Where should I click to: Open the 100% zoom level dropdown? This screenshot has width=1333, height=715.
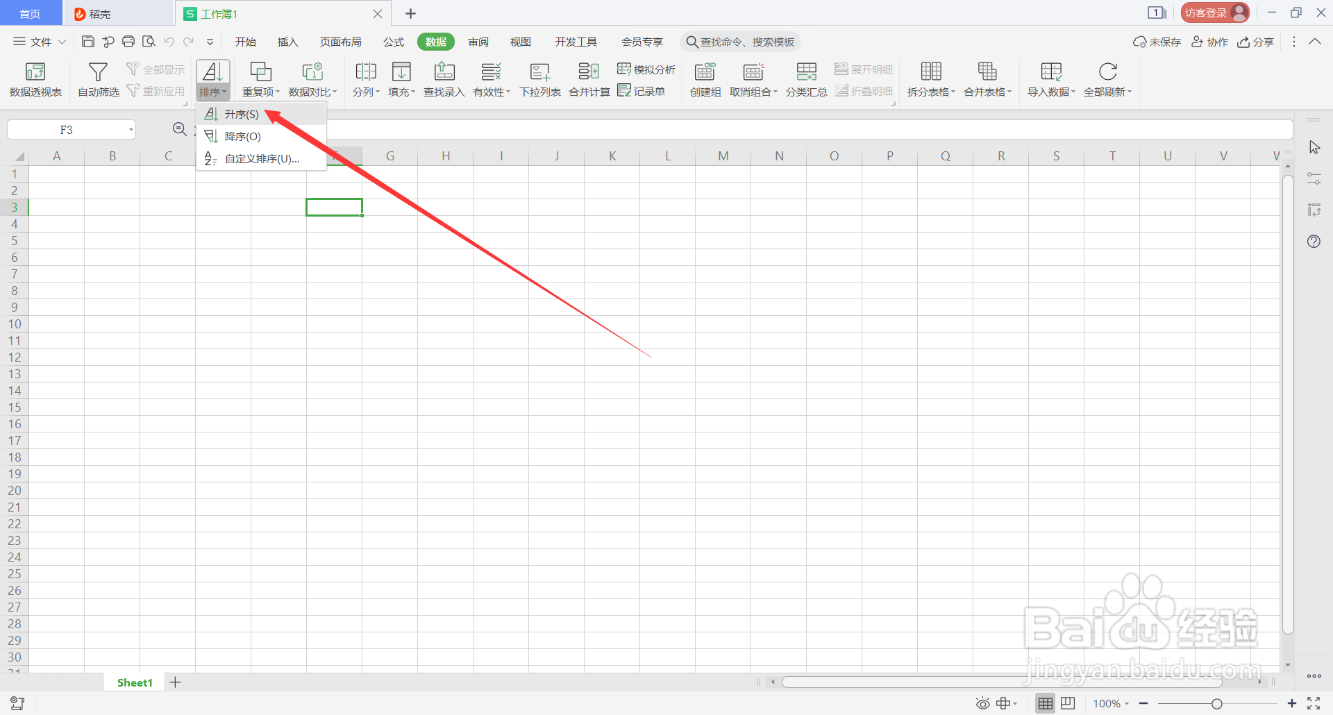click(1111, 704)
